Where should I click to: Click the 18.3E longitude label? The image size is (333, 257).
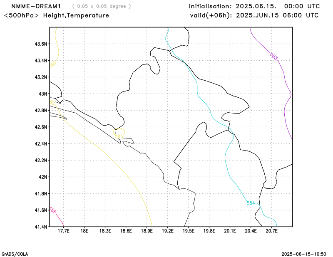pos(105,231)
